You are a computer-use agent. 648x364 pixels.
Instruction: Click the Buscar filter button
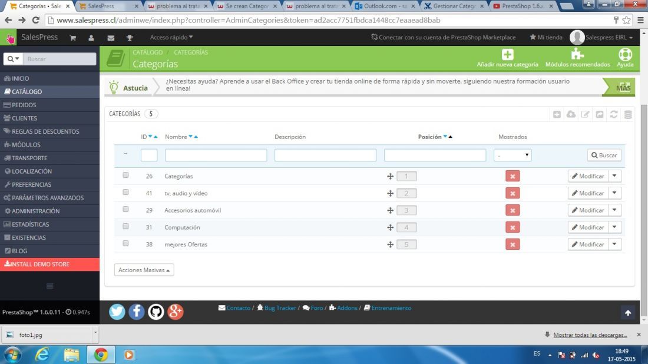pyautogui.click(x=604, y=155)
